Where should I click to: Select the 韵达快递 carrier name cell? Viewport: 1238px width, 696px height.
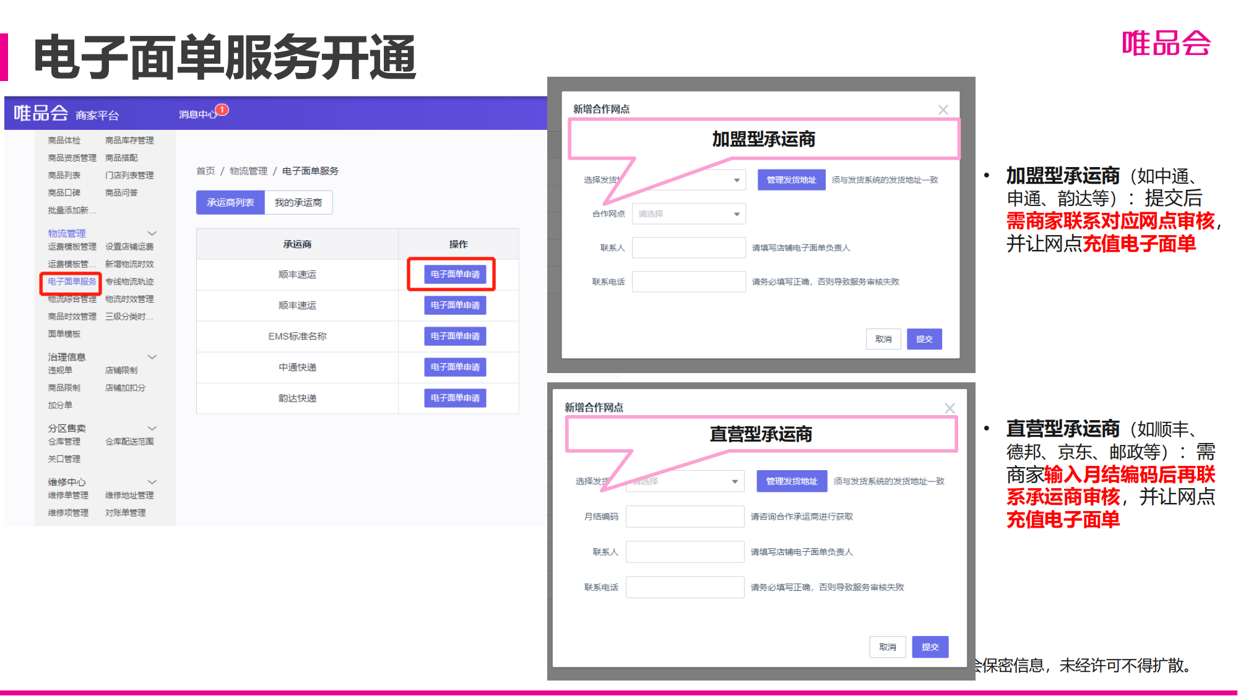click(297, 398)
